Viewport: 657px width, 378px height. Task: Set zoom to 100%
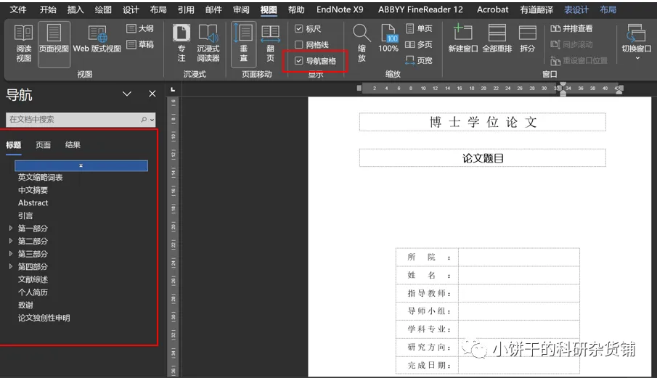tap(388, 38)
